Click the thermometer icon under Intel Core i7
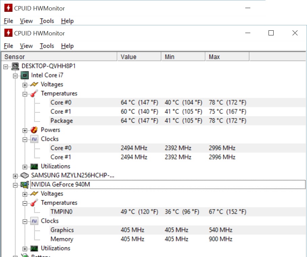 pos(34,93)
